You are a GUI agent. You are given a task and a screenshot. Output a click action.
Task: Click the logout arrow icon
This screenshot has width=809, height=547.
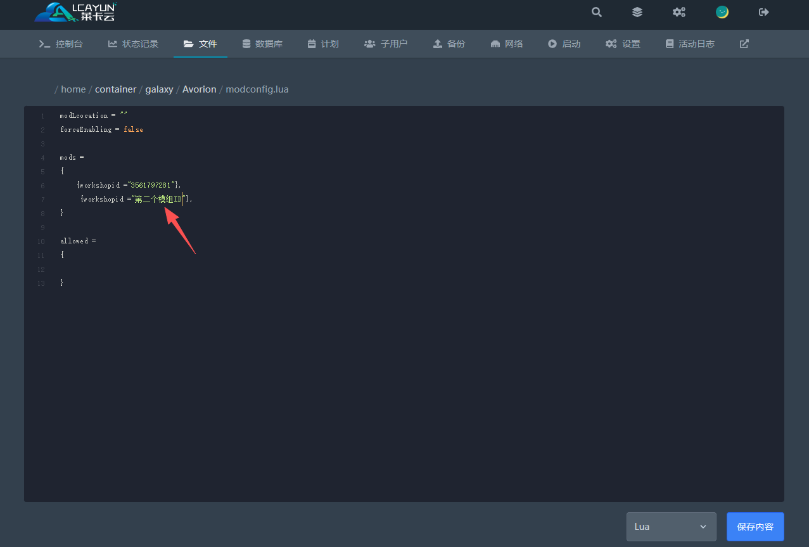tap(763, 12)
